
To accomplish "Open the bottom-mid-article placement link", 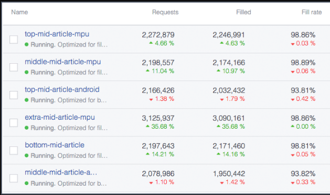I will pos(55,145).
